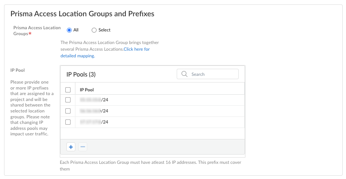Open the 'Click here for detailed mapping' link
This screenshot has width=346, height=179.
point(137,49)
